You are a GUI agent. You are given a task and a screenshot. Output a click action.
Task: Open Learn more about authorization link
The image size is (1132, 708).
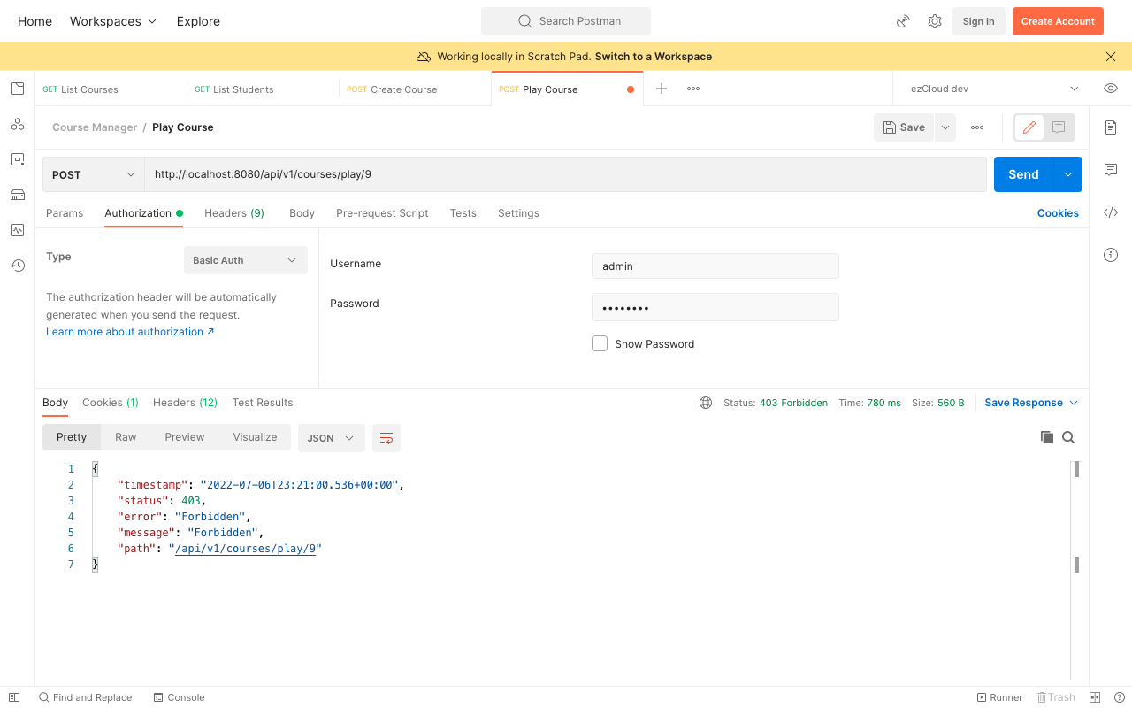(130, 332)
